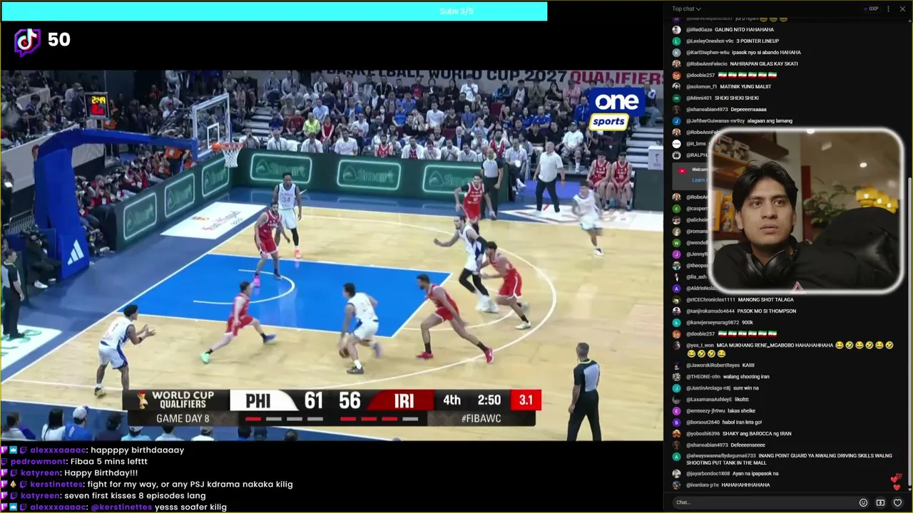
Task: Click 'SHEKI SHEKI SHEKI' chat message
Action: pos(738,98)
